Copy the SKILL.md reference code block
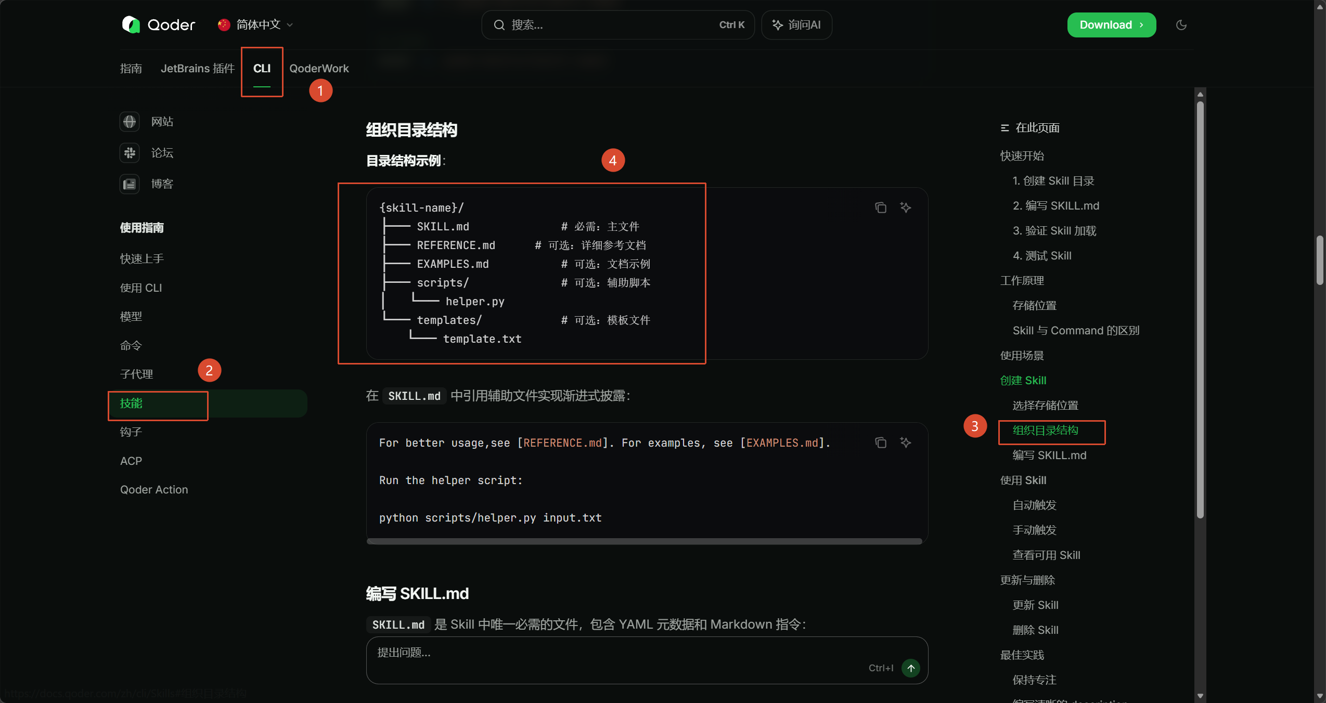Screen dimensions: 1326x703 [x=880, y=442]
